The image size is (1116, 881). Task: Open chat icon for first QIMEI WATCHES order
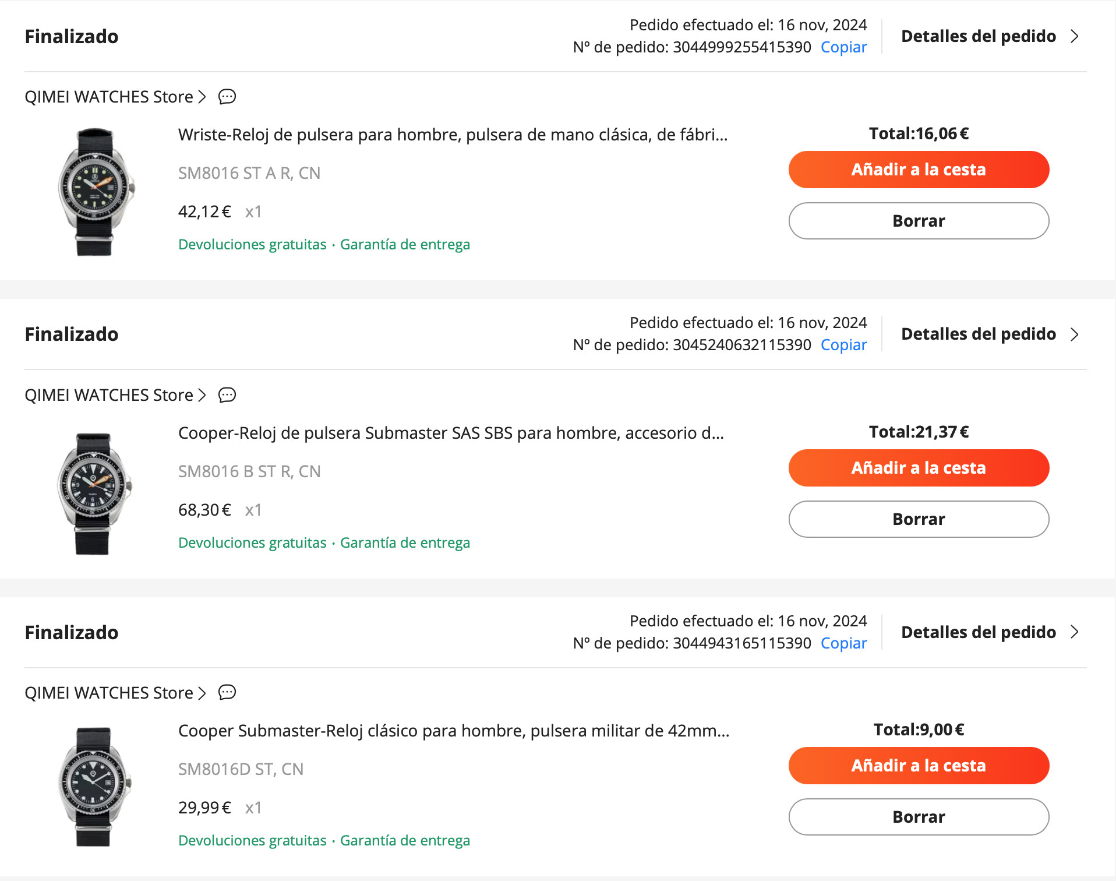tap(227, 97)
